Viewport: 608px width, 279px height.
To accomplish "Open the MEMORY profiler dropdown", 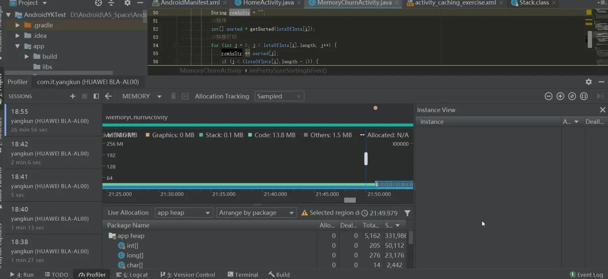I will pos(142,96).
